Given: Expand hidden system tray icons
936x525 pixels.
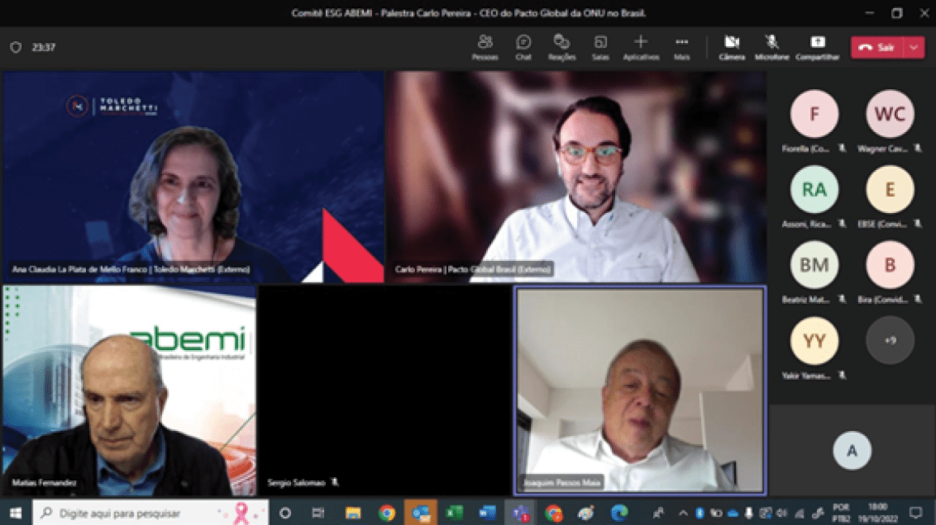Looking at the screenshot, I should [682, 513].
